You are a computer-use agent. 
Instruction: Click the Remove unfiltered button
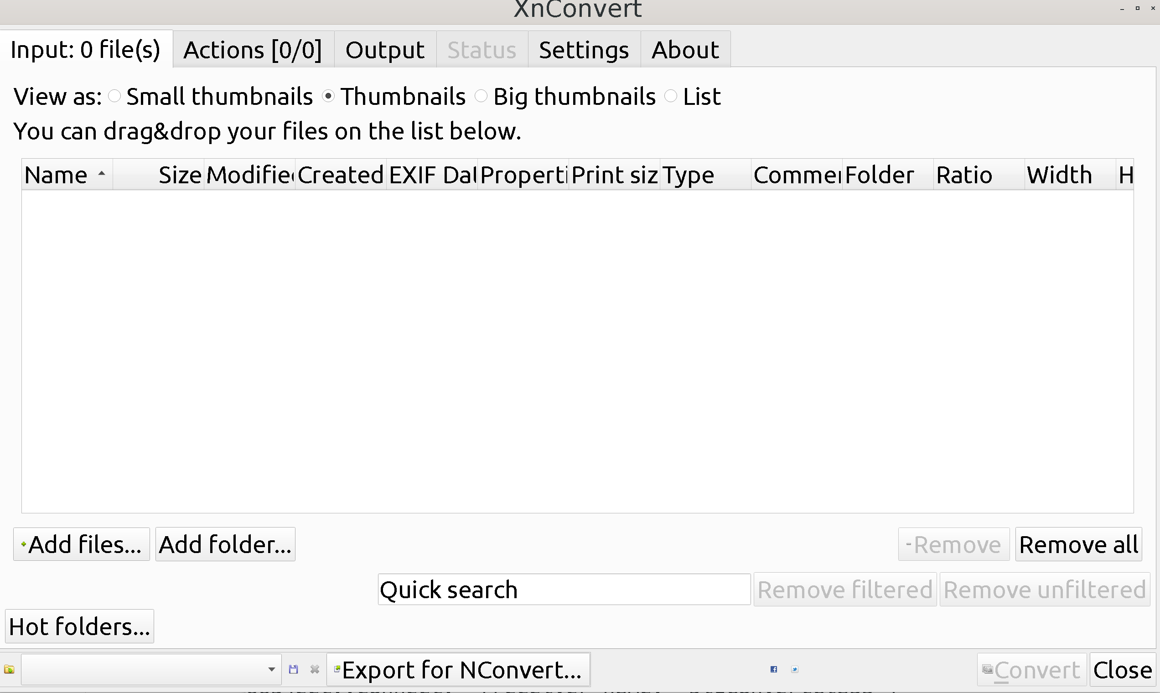click(1045, 590)
